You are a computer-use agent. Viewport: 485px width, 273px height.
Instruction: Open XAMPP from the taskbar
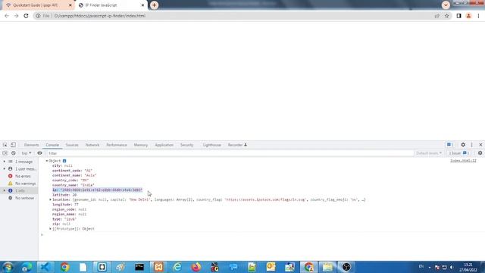[x=158, y=267]
